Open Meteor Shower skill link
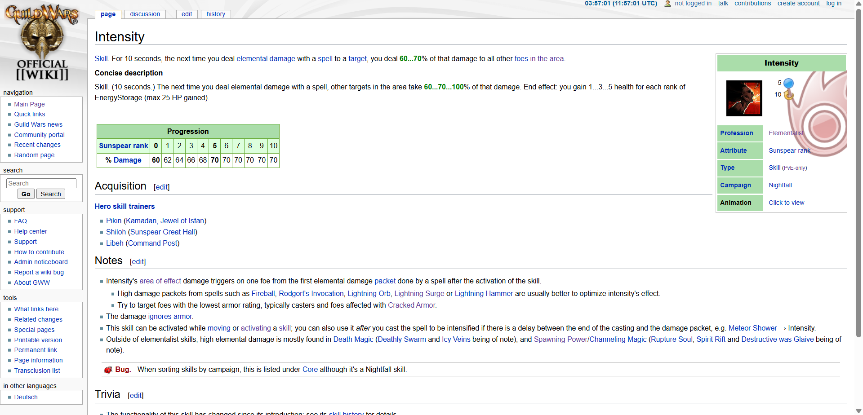The width and height of the screenshot is (863, 415). tap(752, 328)
